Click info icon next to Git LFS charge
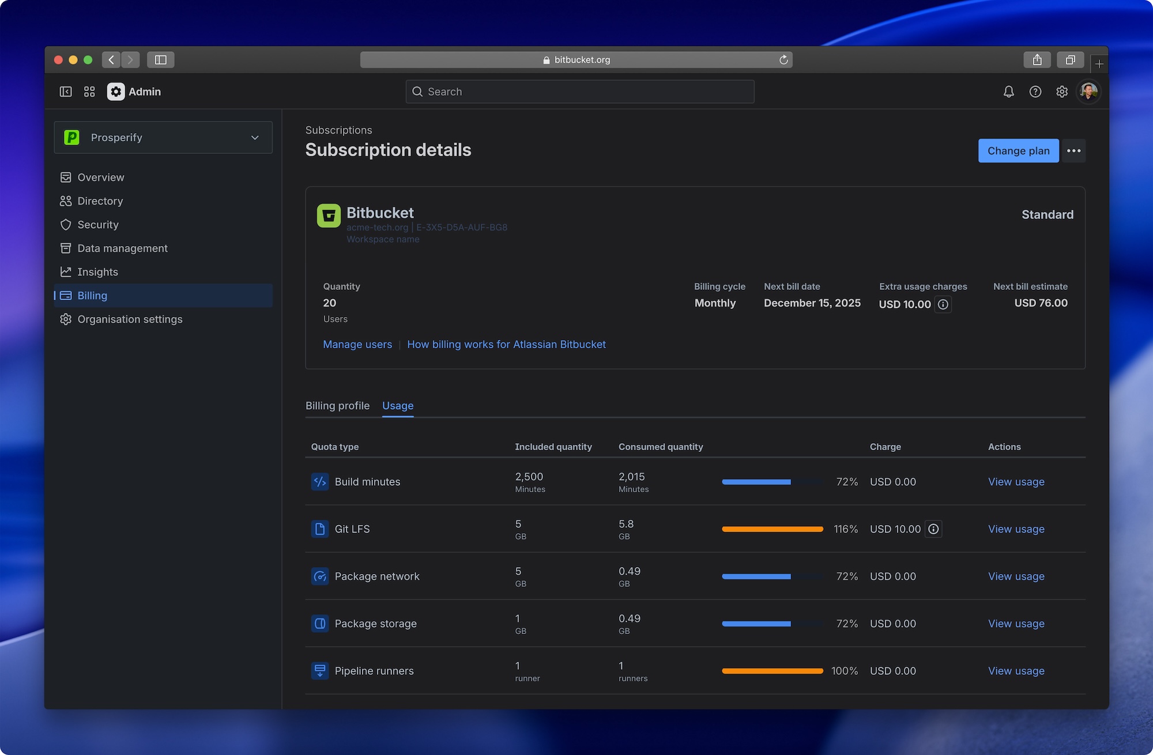Viewport: 1153px width, 755px height. [x=933, y=529]
